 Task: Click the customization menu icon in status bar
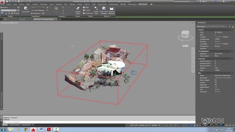[233, 125]
